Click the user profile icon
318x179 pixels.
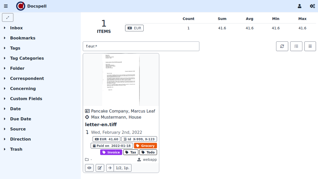[299, 6]
